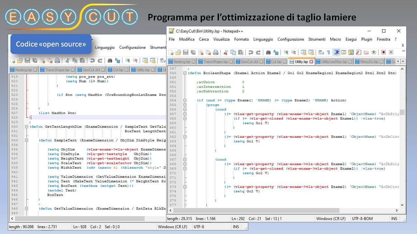This screenshot has width=417, height=234.
Task: Click the Save icon in the back Notepad++ window
Action: coord(27,60)
